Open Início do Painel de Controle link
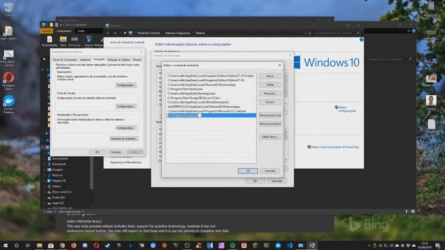 tap(127, 42)
